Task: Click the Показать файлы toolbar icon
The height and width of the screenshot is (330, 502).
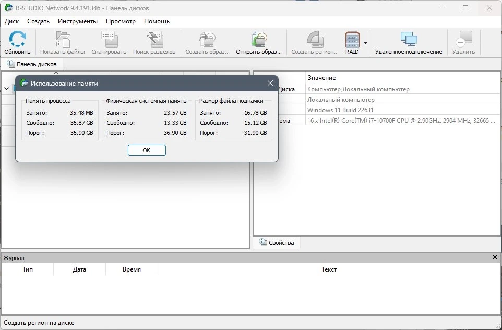Action: click(63, 39)
